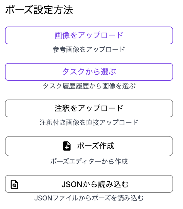Upload a reference image via purple button
Viewport: 183px width, 209px height.
(89, 35)
